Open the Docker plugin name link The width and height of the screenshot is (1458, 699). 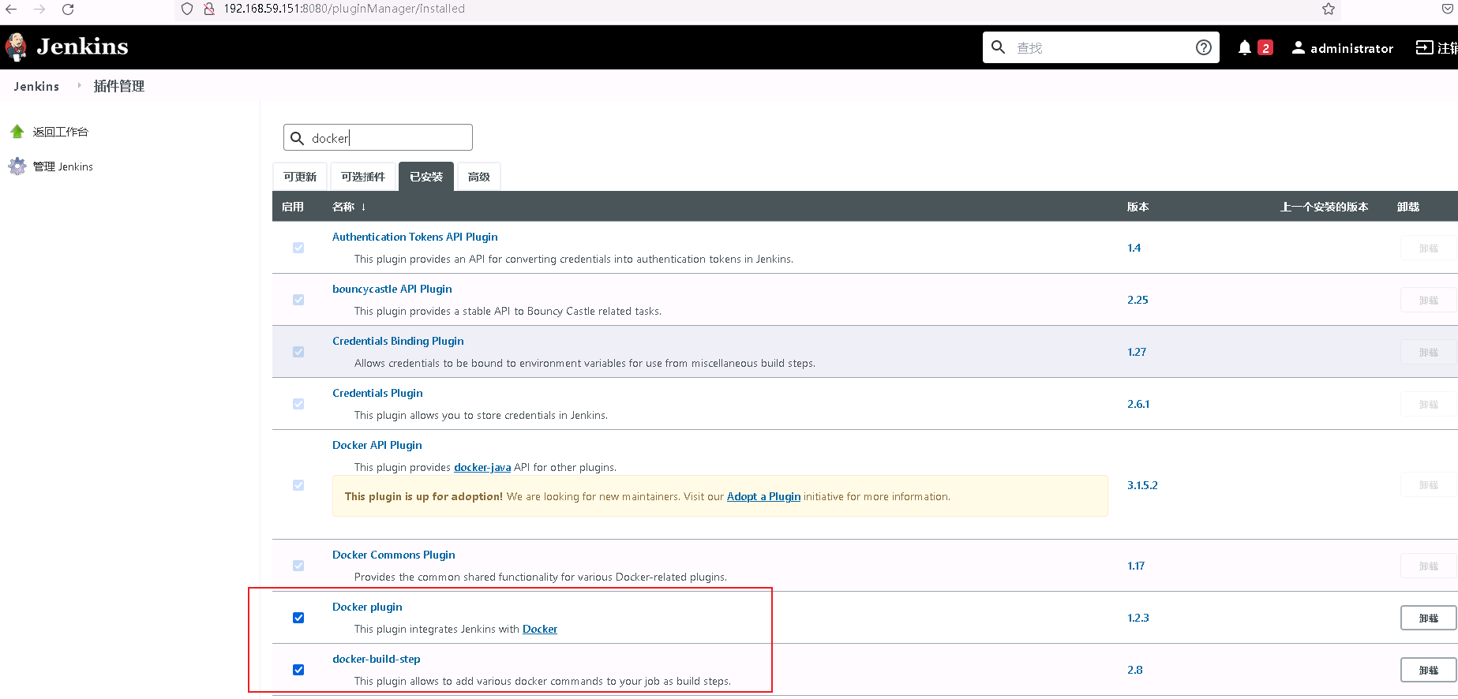pyautogui.click(x=367, y=607)
